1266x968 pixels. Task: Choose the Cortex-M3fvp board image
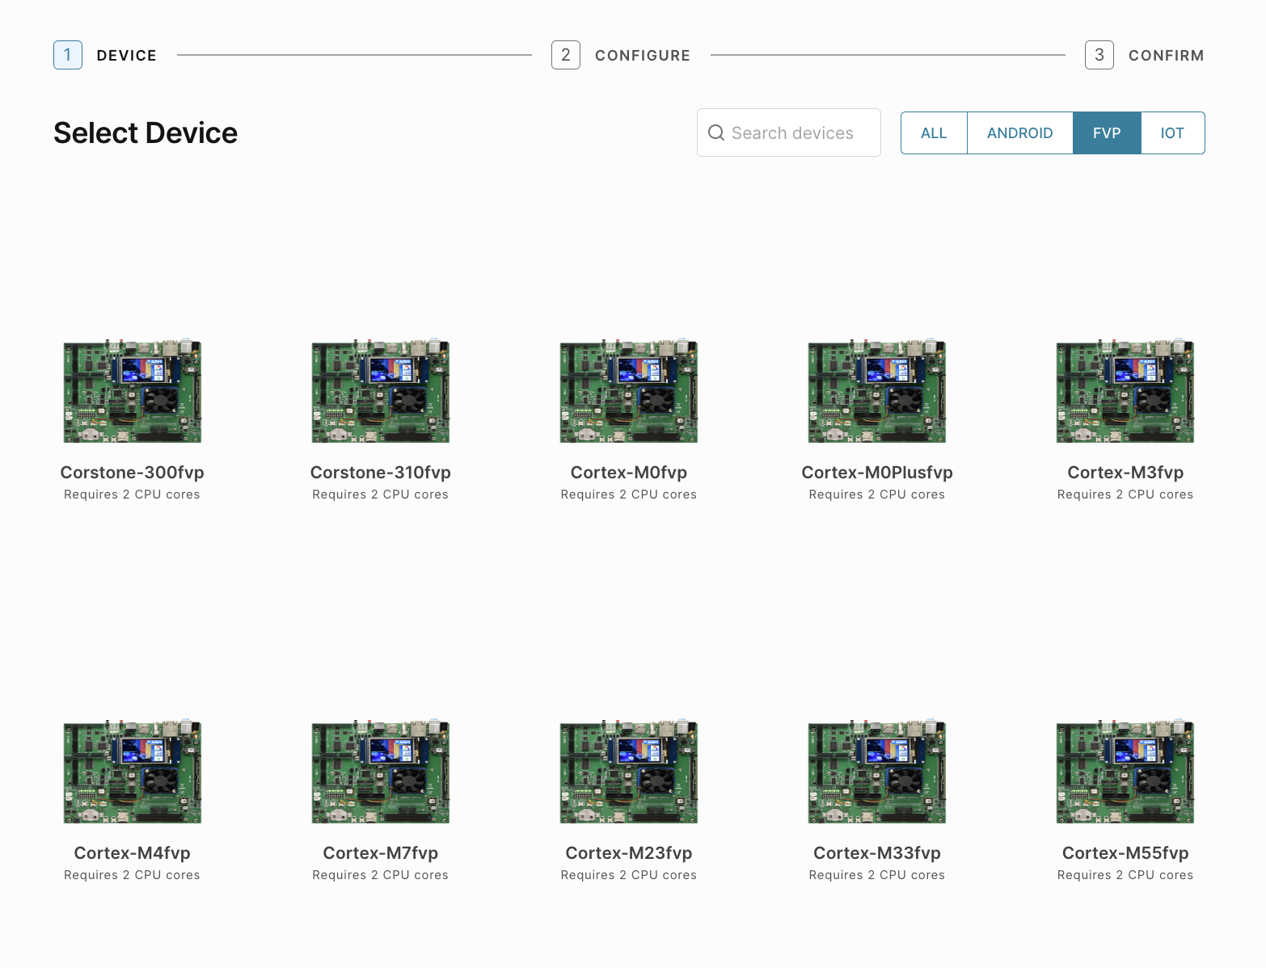coord(1125,390)
